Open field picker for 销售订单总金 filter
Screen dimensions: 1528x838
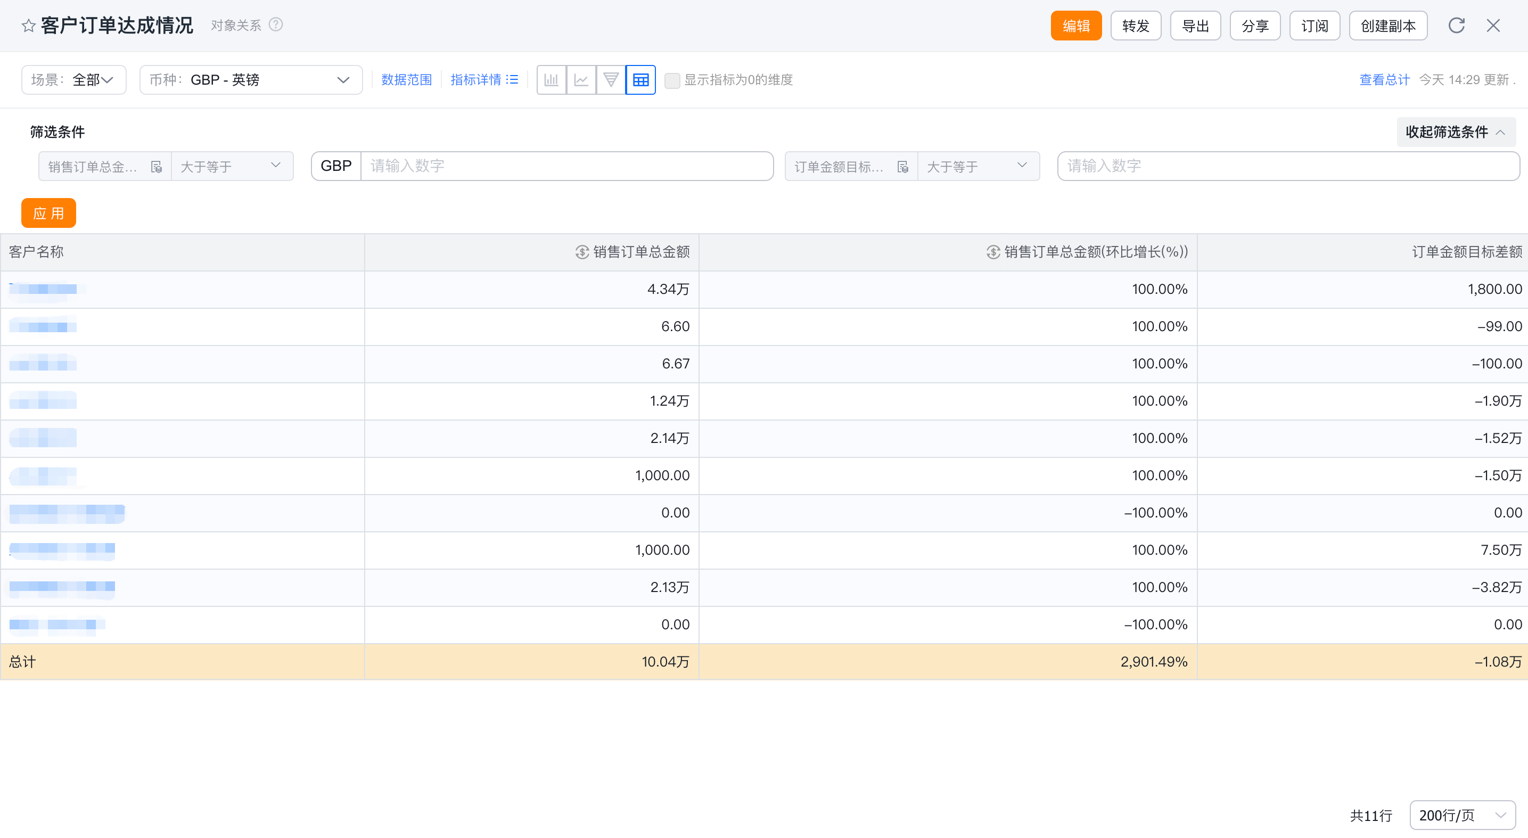157,167
